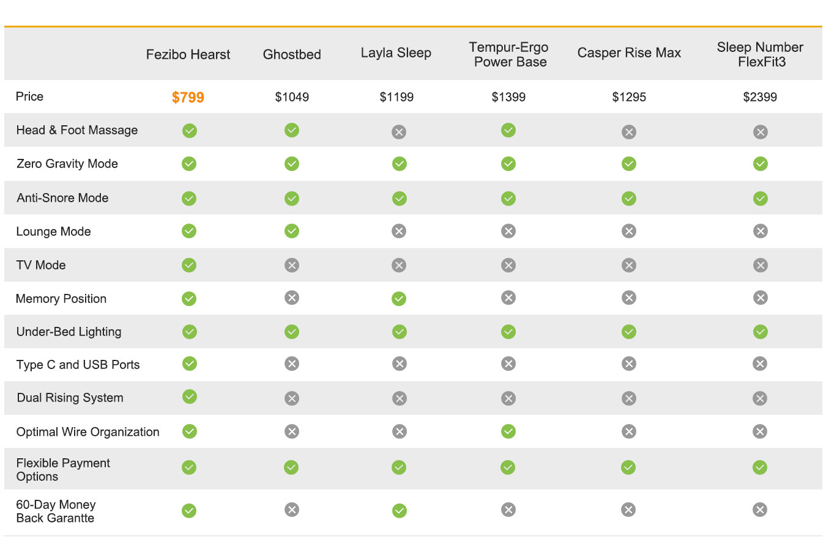Click Tempur-Ergo Under-Bed Lighting checkmark
The image size is (826, 556).
[x=508, y=332]
